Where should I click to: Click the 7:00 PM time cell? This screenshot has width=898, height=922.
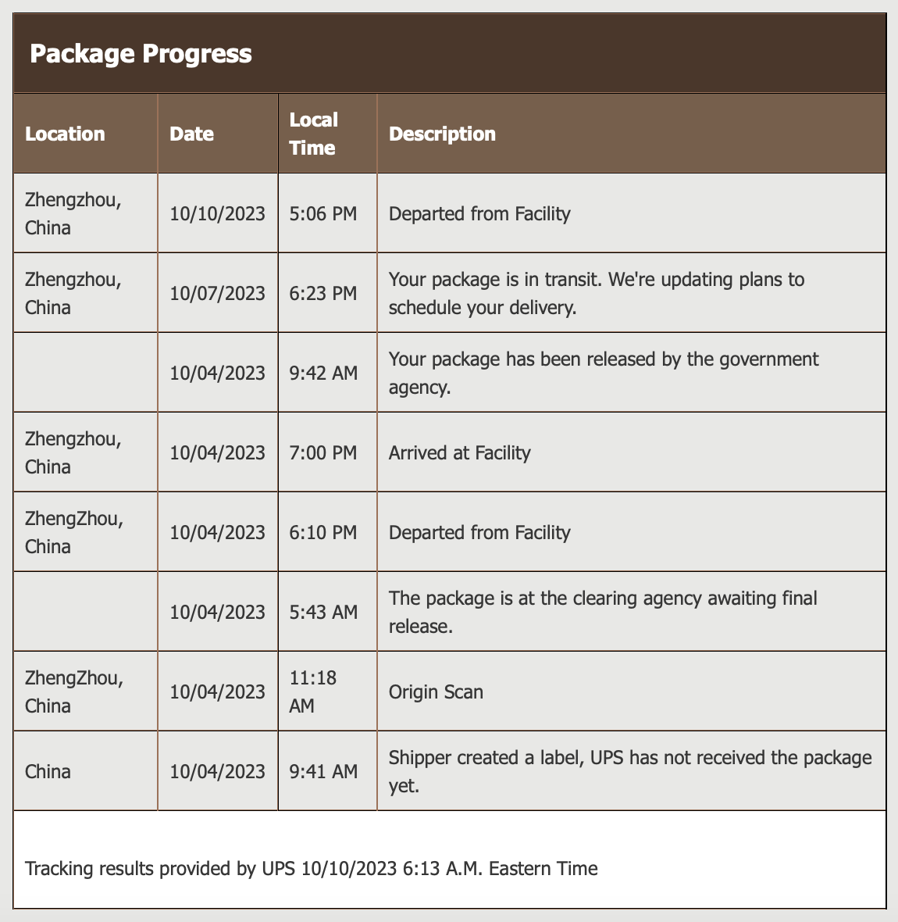(323, 452)
